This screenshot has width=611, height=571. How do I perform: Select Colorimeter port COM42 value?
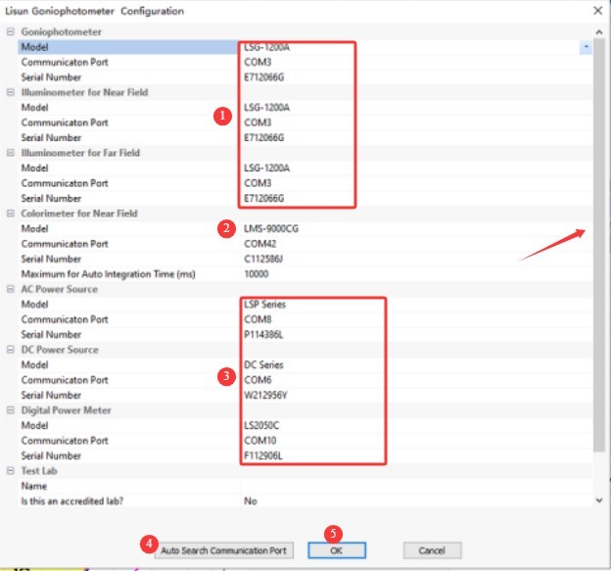(260, 244)
